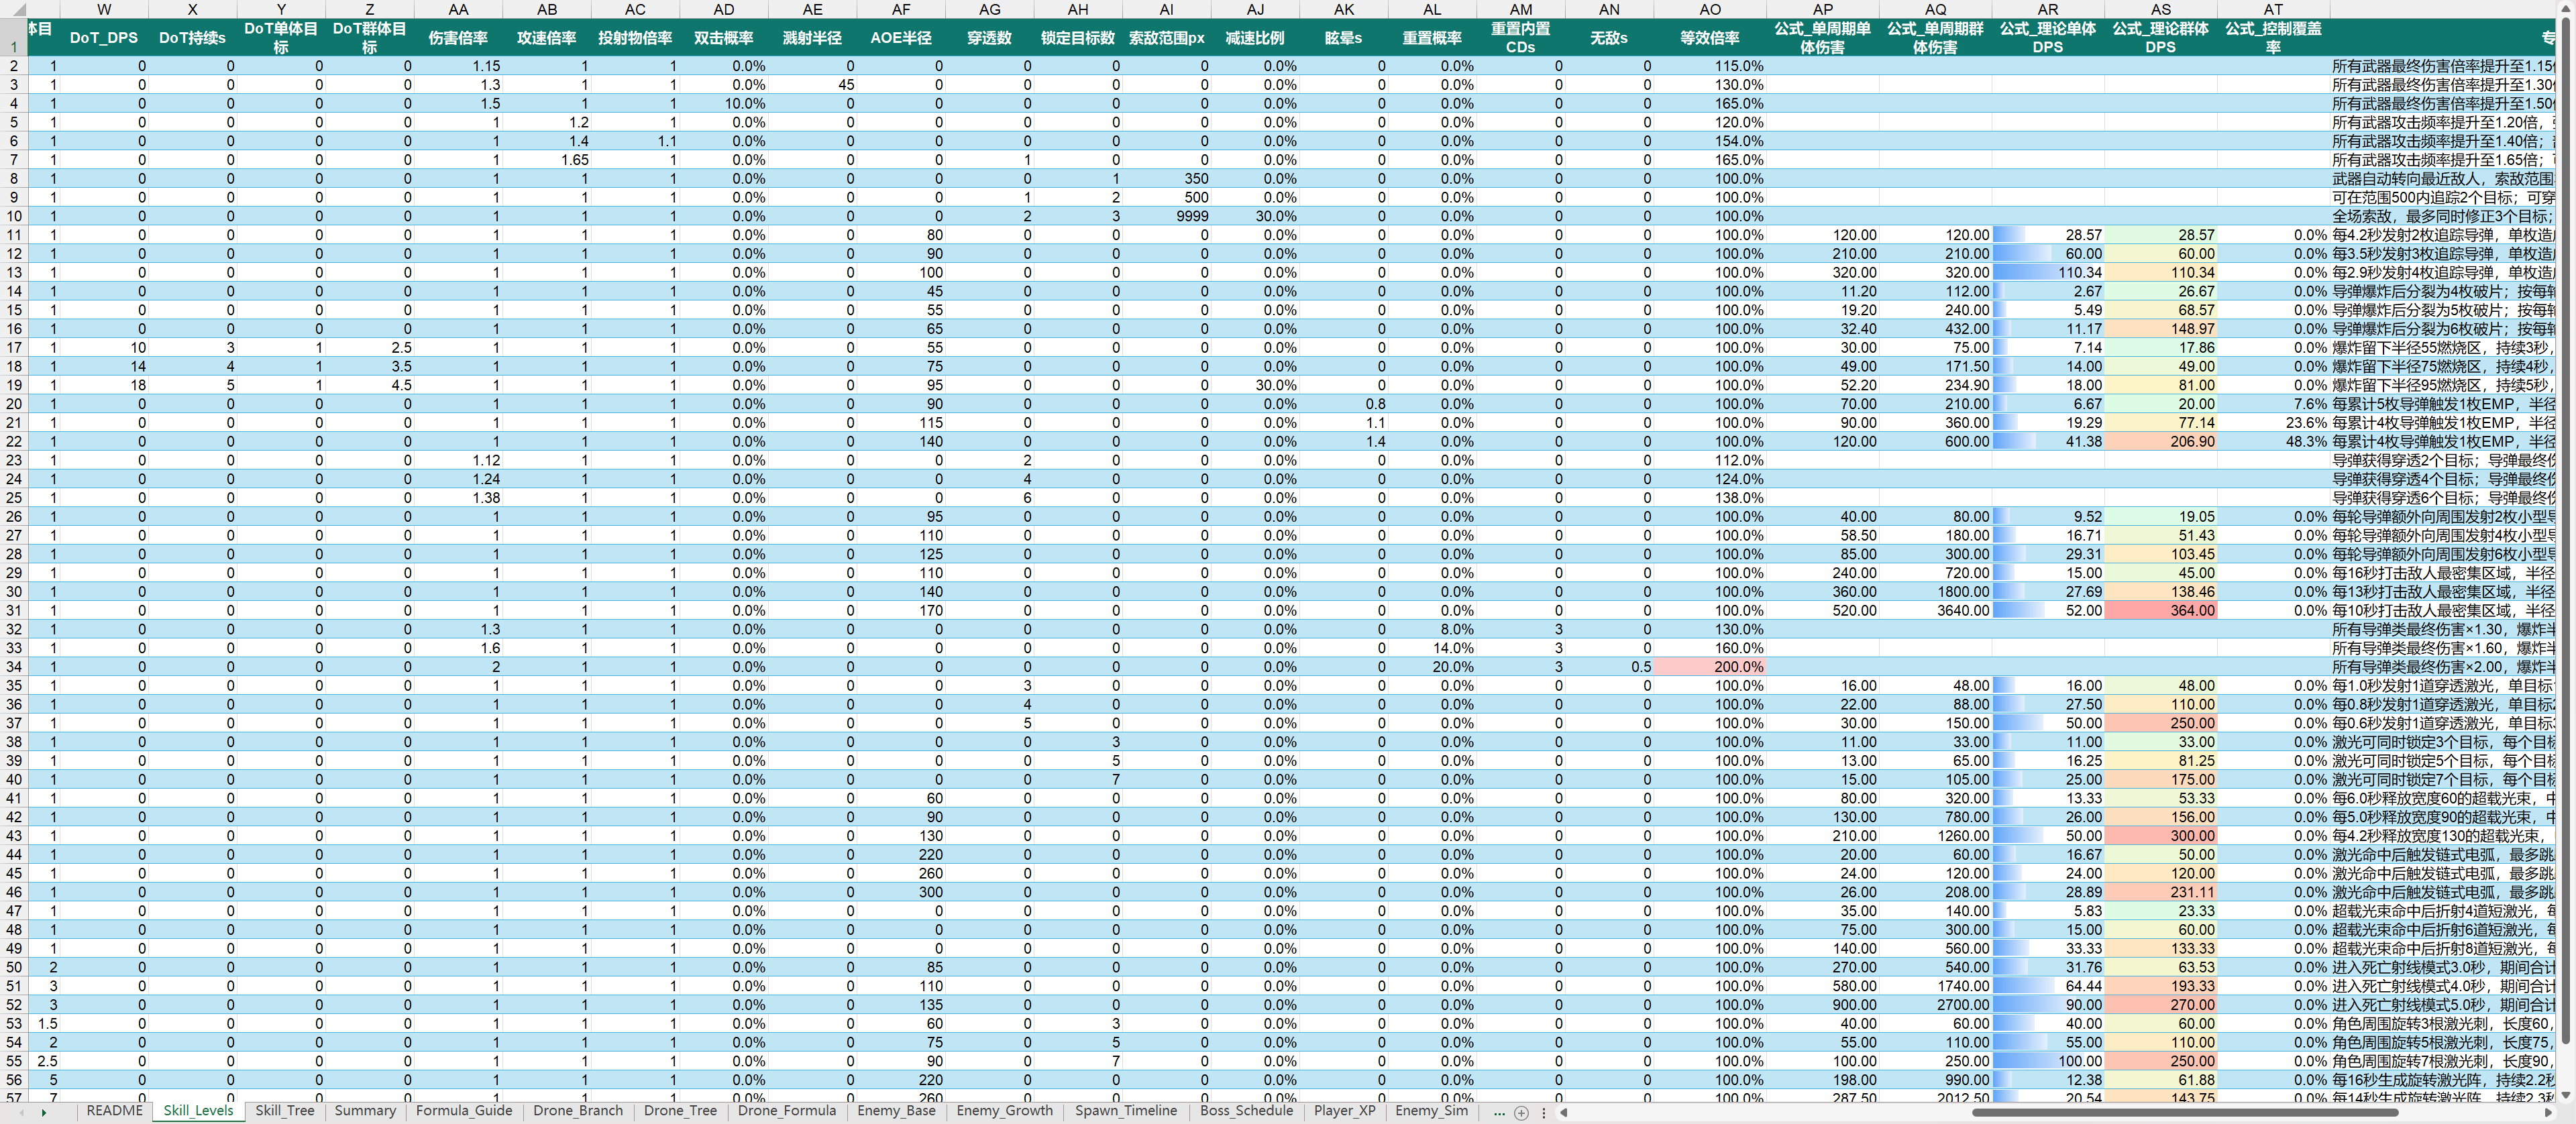Open the Drone_Tree sheet tab

(680, 1111)
